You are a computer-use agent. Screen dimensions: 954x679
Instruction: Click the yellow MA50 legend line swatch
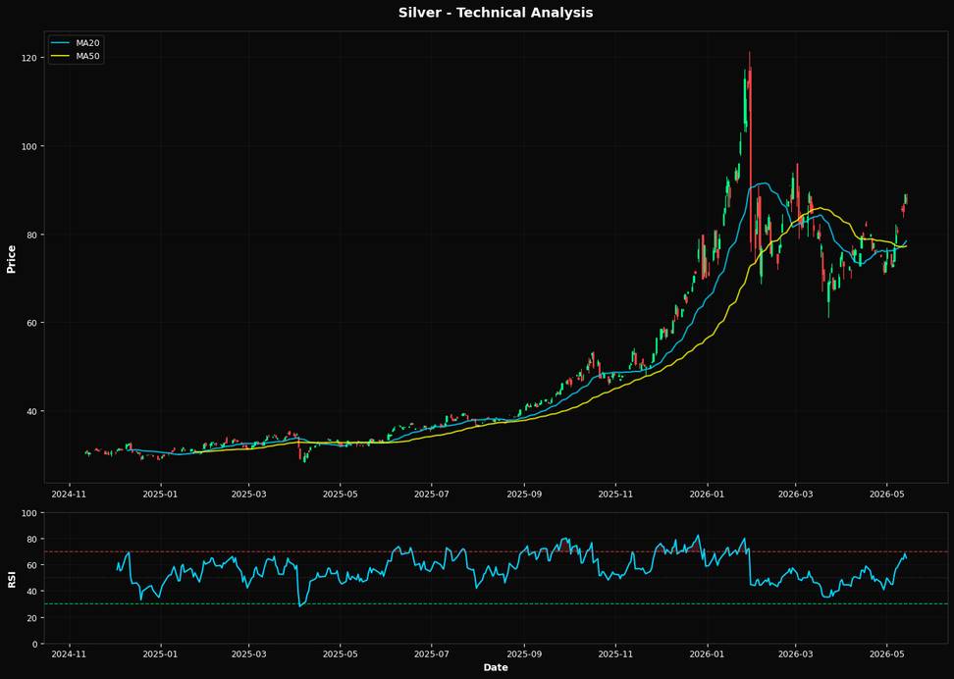(x=60, y=57)
